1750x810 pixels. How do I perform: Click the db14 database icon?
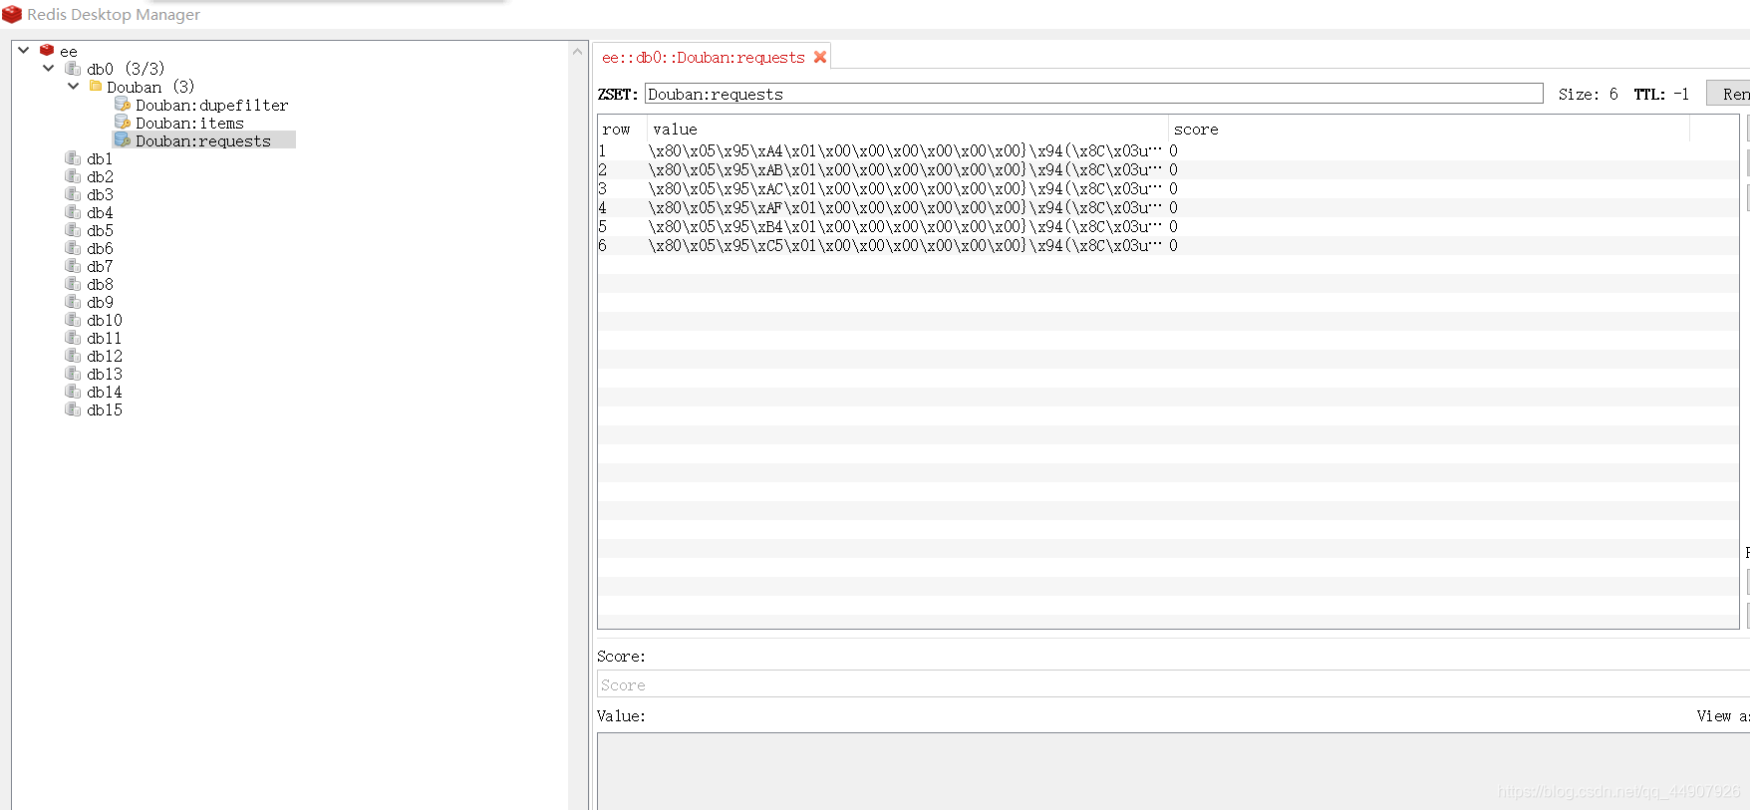point(73,391)
